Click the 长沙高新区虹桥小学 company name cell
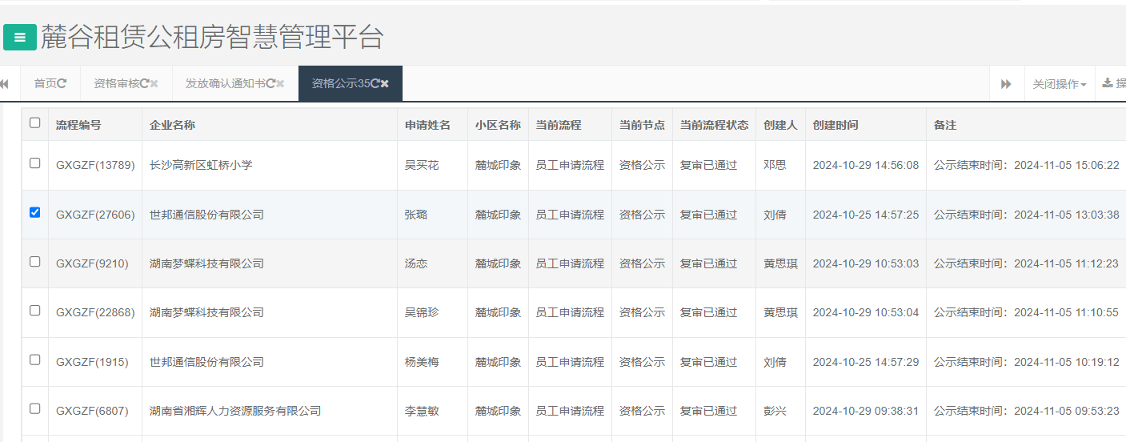 (201, 165)
